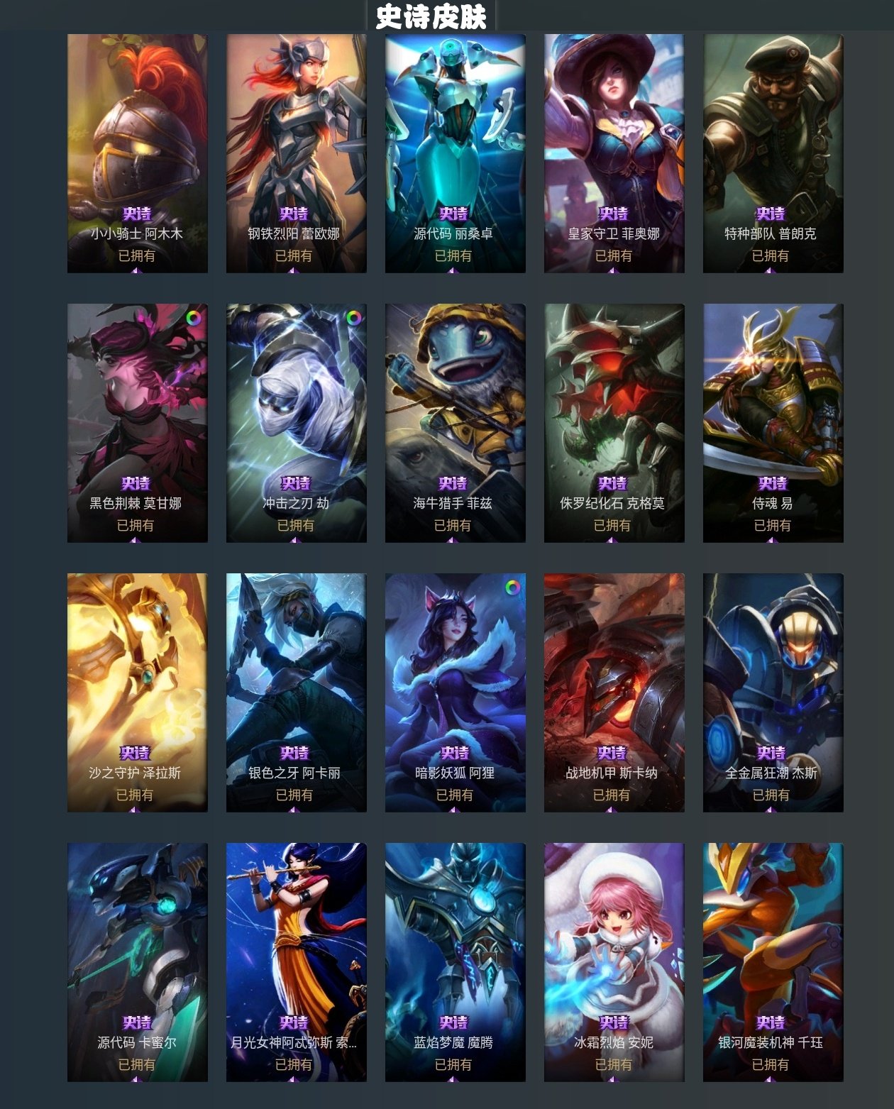Open the 银河魔装机神 千珏 skin card
Image resolution: width=894 pixels, height=1109 pixels.
point(773,962)
